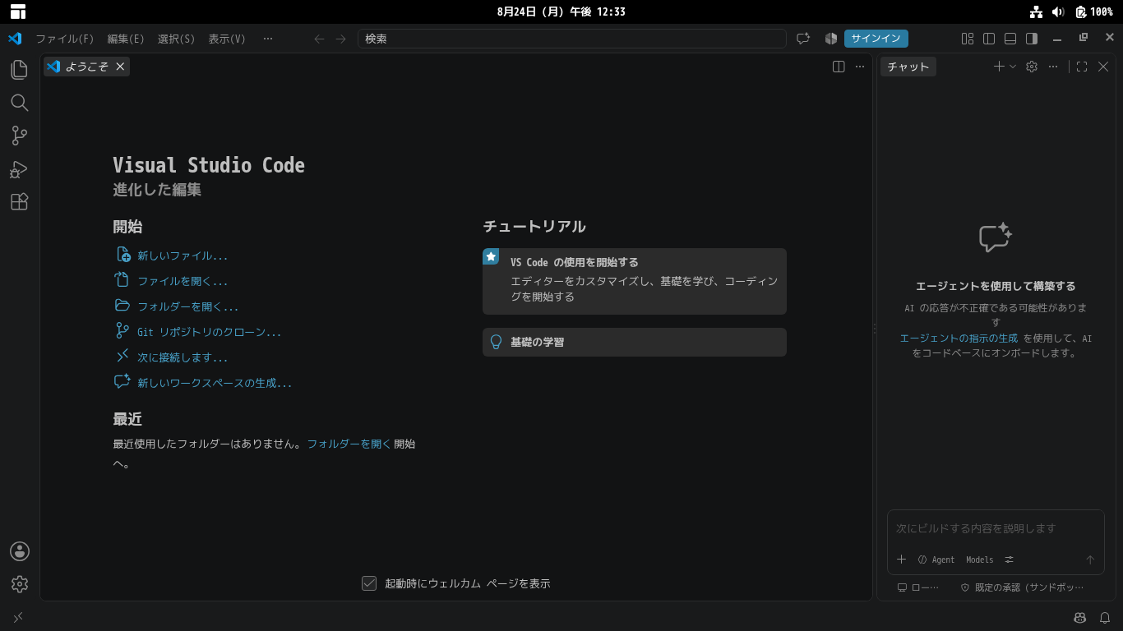Open the Extensions view
Viewport: 1123px width, 631px height.
pos(20,202)
